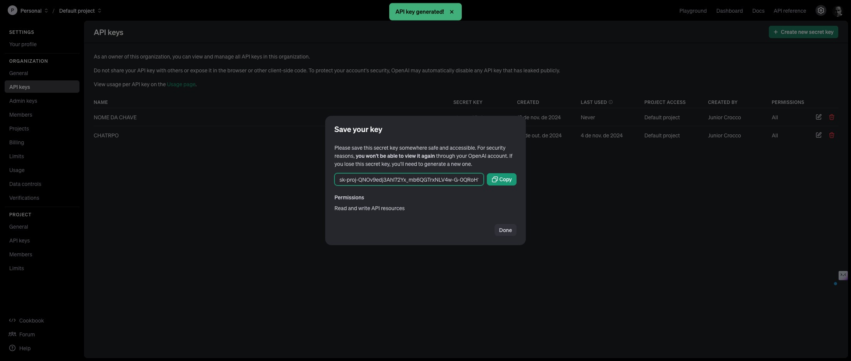Viewport: 851px width, 361px height.
Task: Edit the CHATRPO key
Action: point(819,135)
